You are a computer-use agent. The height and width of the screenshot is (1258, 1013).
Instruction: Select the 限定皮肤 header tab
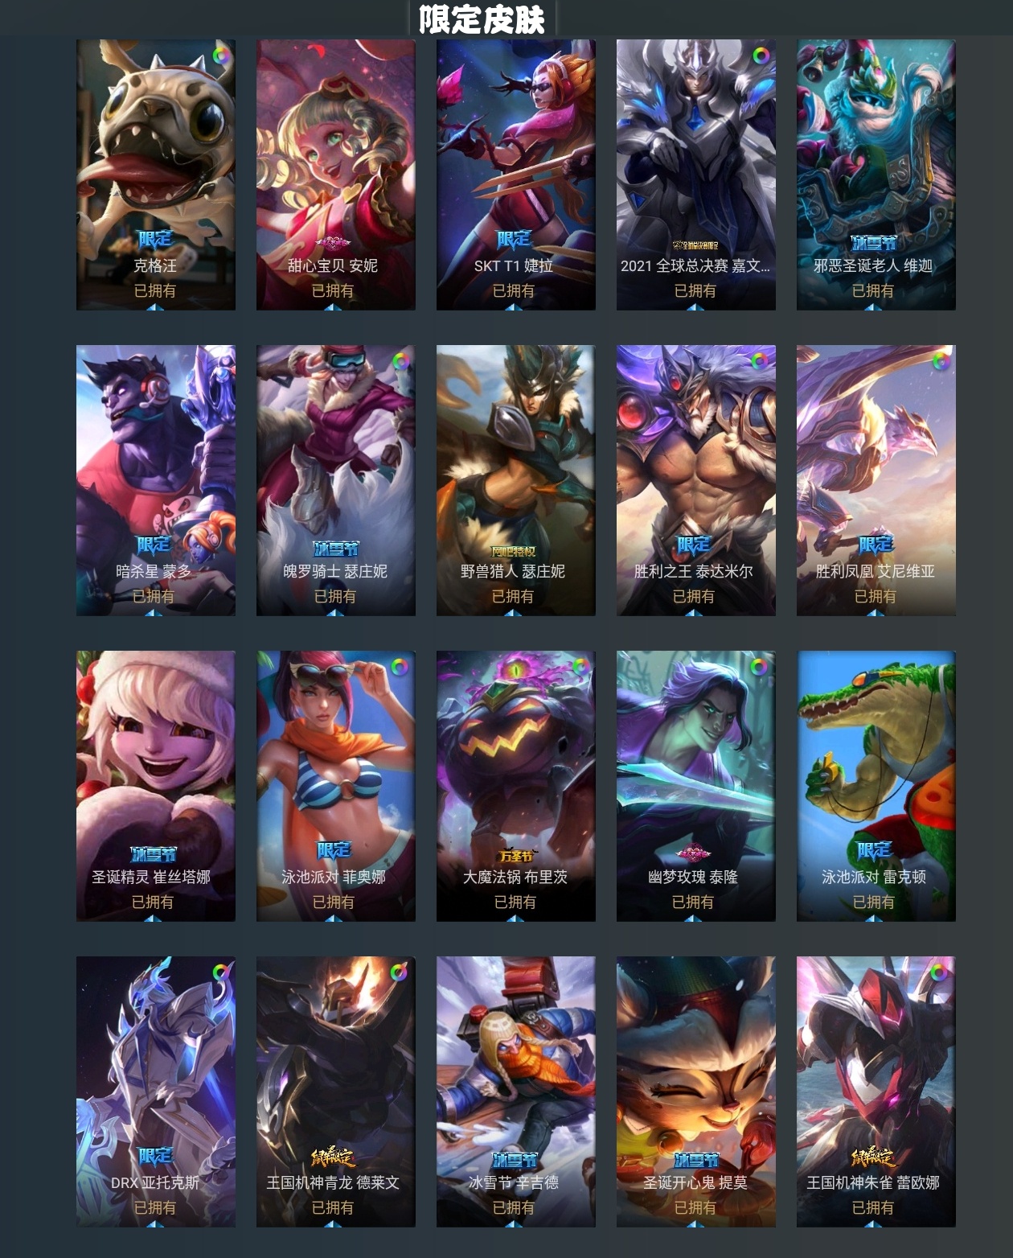(482, 18)
